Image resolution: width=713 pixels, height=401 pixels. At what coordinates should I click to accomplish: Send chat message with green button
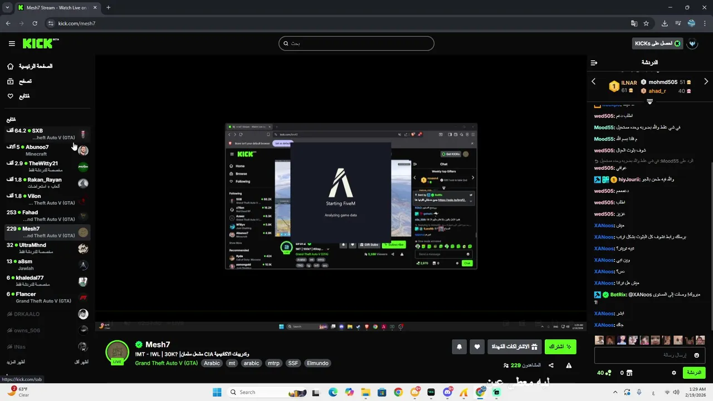pos(694,373)
